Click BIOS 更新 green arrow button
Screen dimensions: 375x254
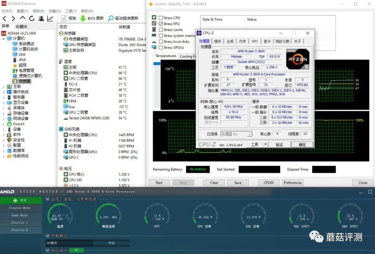click(92, 18)
